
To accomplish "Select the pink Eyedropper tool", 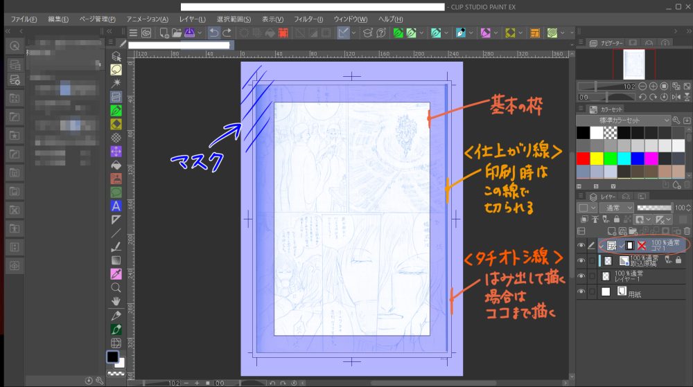I will pos(116,274).
